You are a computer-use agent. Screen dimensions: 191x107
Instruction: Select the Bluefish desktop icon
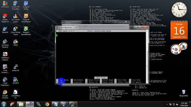point(5,30)
